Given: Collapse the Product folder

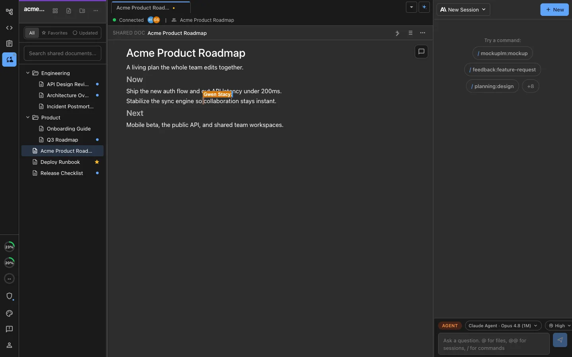Looking at the screenshot, I should (28, 117).
